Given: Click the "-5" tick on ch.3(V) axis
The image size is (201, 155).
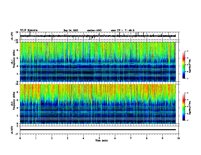Looking at the screenshot, I should (17, 134).
